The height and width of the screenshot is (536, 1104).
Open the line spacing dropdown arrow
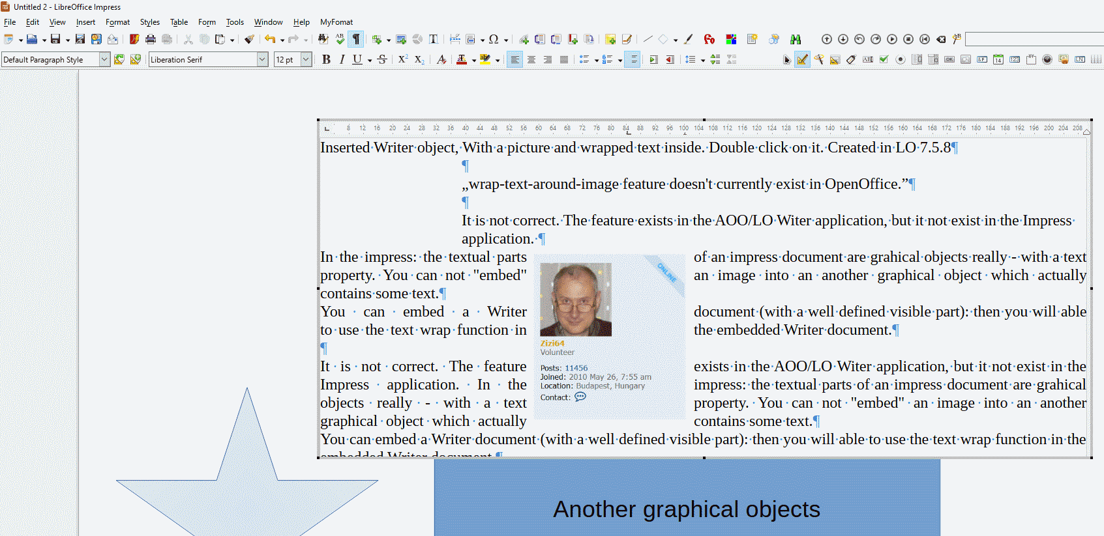coord(703,60)
